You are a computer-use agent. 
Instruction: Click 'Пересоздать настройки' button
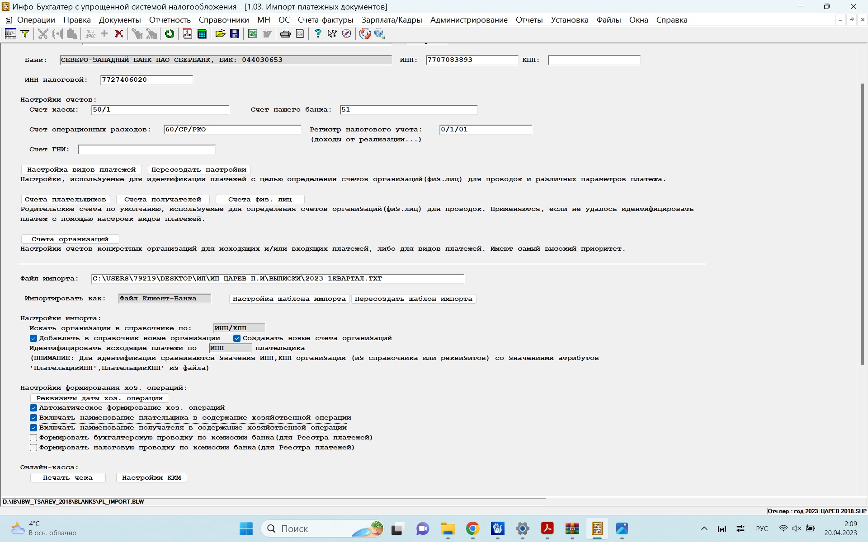tap(199, 170)
